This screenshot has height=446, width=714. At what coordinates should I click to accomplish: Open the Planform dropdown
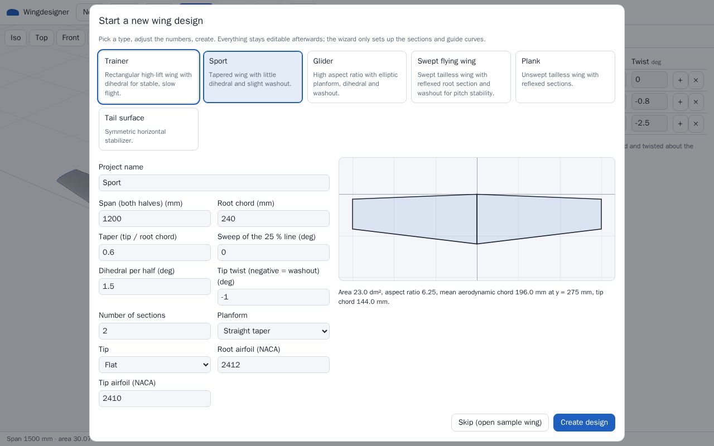tap(273, 331)
